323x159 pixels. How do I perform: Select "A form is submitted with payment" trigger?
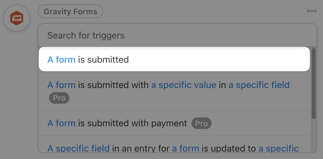point(132,123)
